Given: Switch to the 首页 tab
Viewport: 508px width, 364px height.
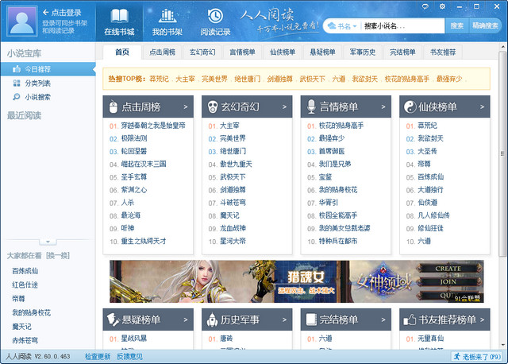Looking at the screenshot, I should (x=122, y=52).
